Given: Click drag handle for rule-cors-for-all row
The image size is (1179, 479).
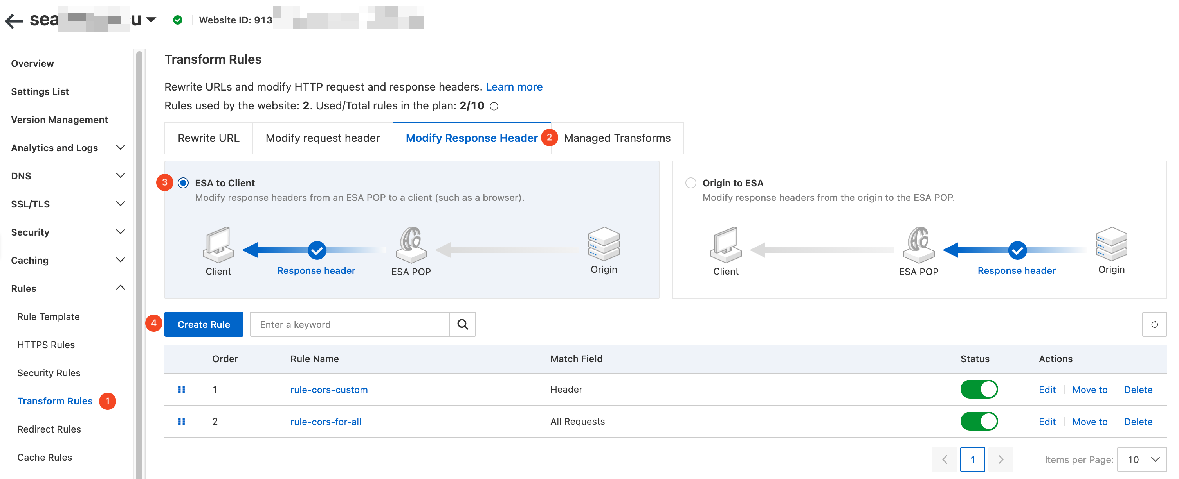Looking at the screenshot, I should pos(181,422).
